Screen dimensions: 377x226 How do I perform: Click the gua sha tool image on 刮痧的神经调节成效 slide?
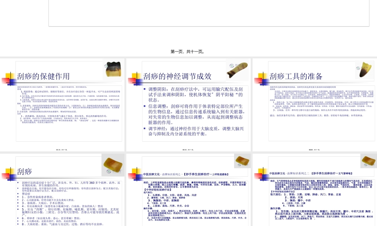click(238, 70)
